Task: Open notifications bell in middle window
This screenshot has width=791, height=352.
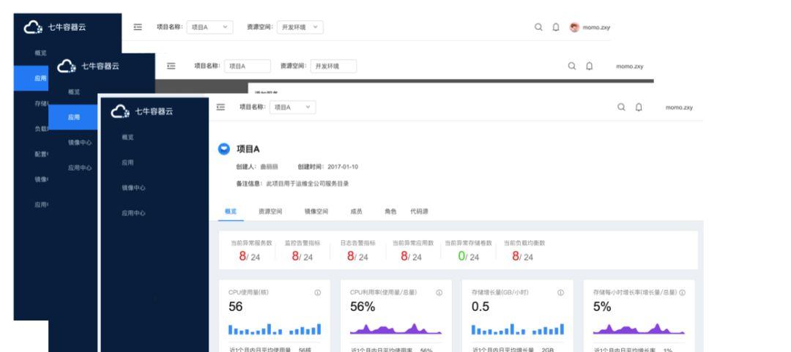Action: pos(589,66)
